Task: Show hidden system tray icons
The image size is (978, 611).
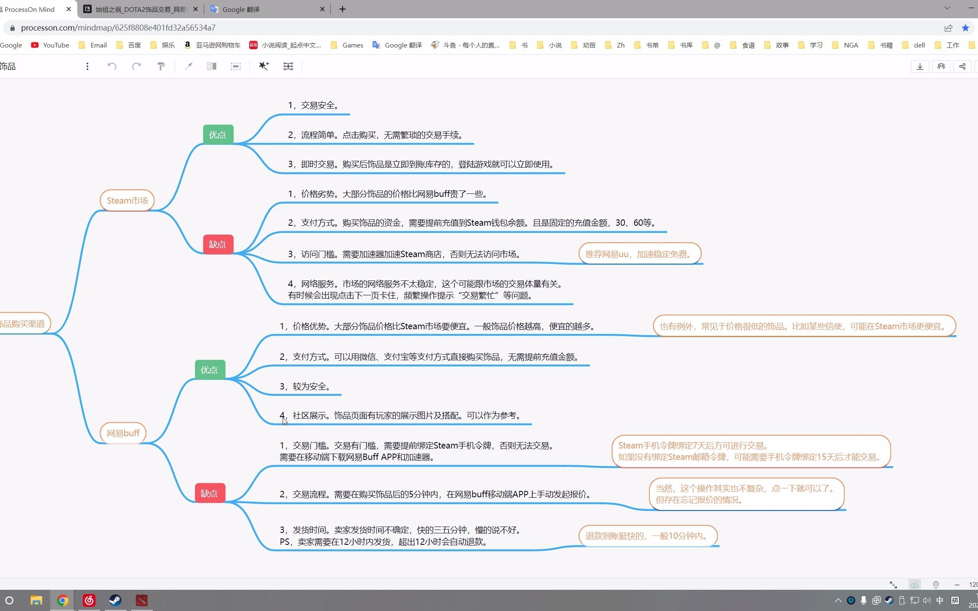Action: (x=838, y=600)
